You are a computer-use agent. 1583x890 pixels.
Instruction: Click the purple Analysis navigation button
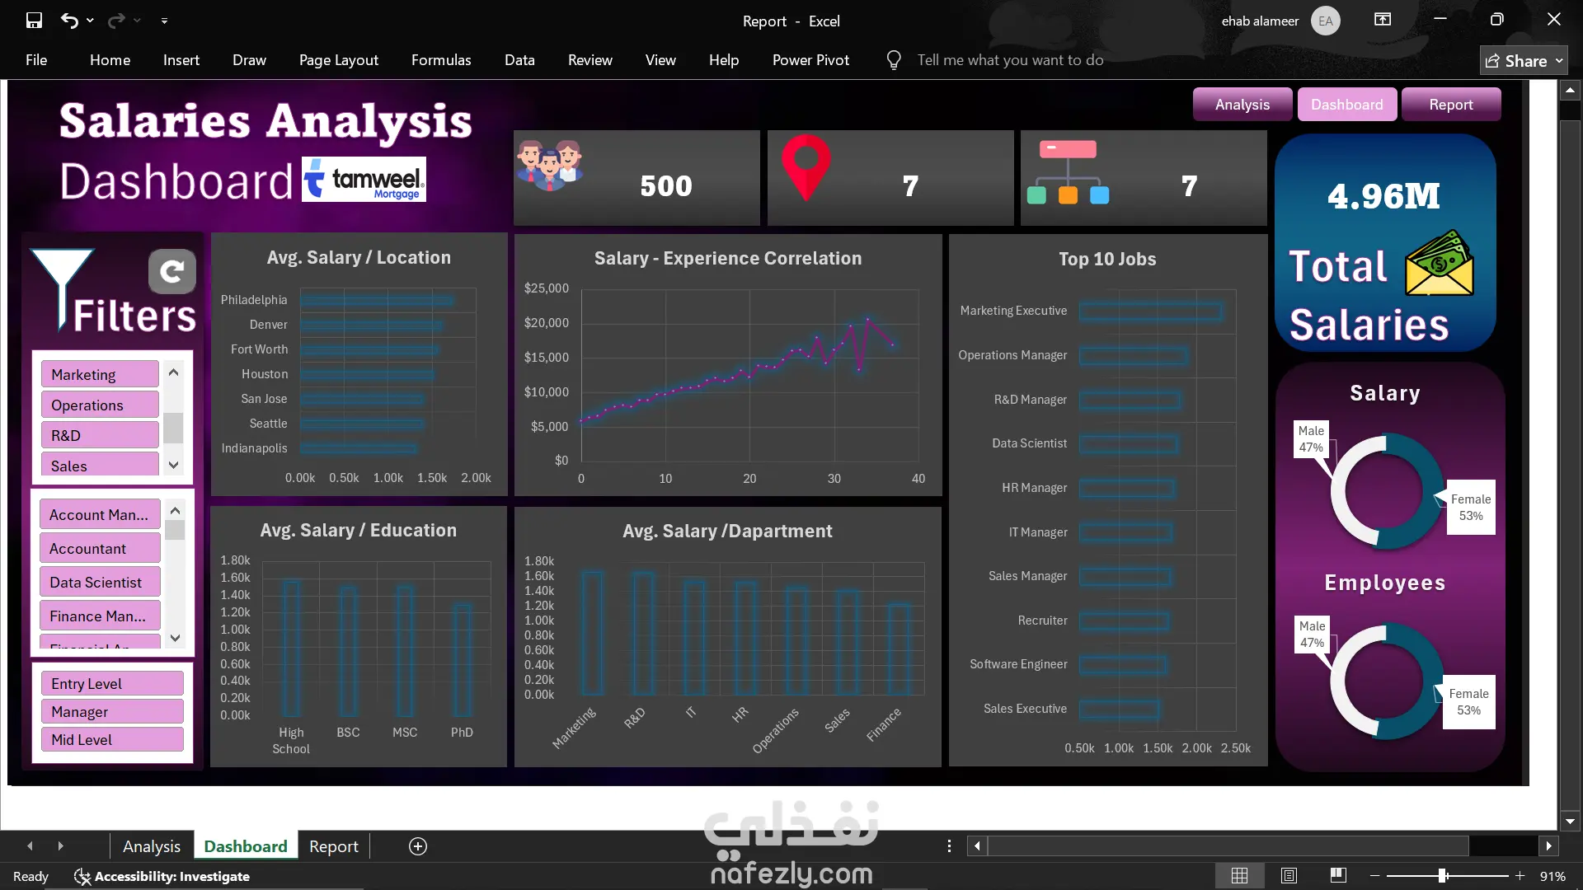1242,105
